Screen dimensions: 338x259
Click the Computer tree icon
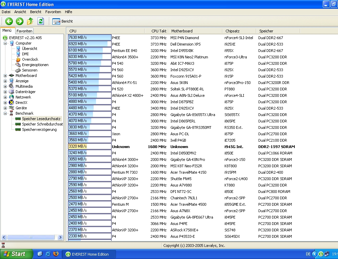click(11, 43)
